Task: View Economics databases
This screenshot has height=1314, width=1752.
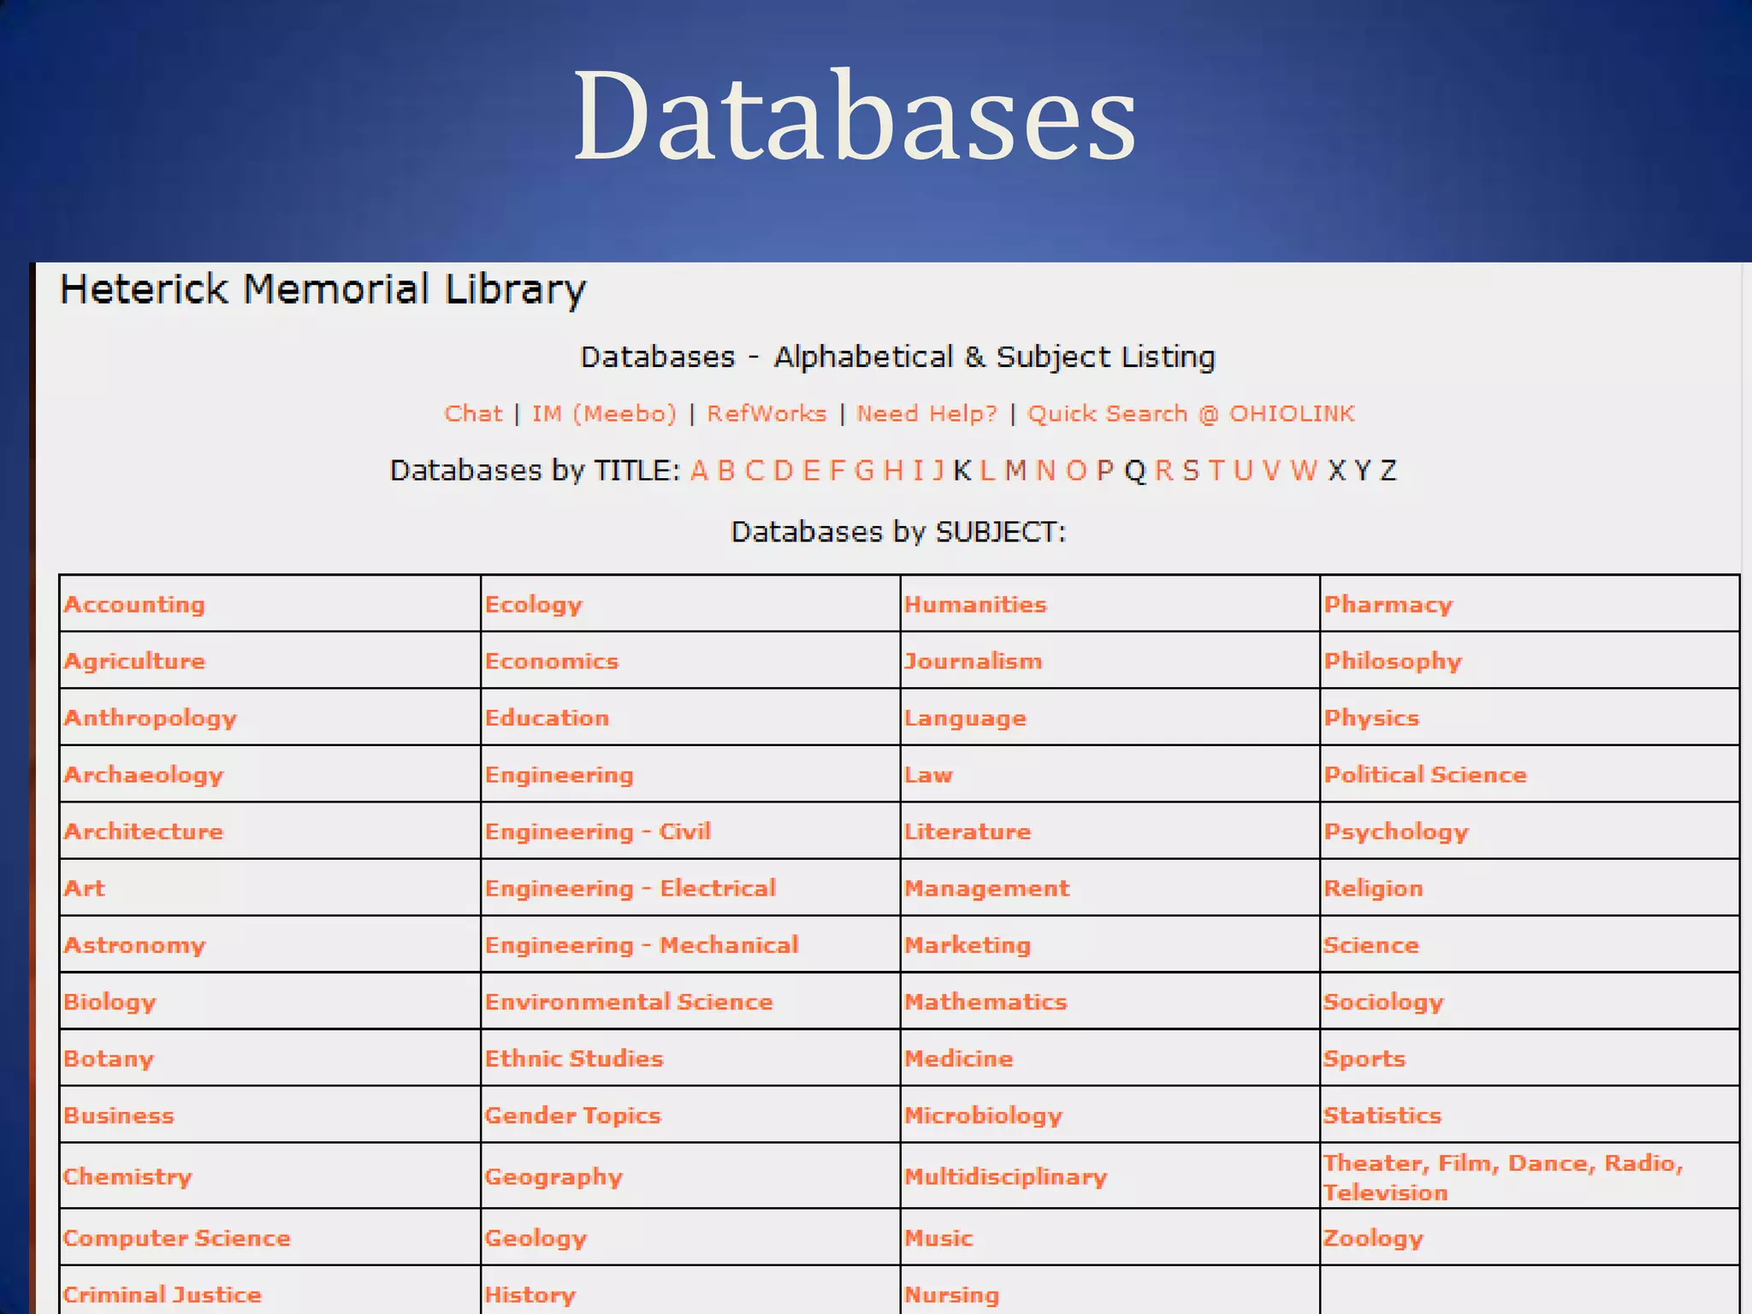Action: 552,661
